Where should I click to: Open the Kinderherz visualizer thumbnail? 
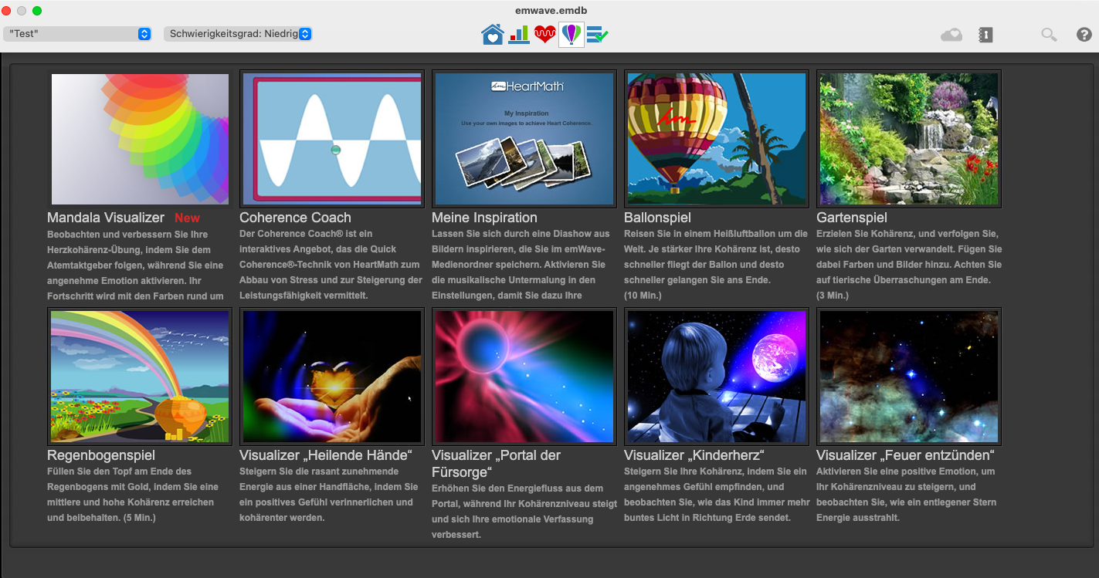[717, 377]
